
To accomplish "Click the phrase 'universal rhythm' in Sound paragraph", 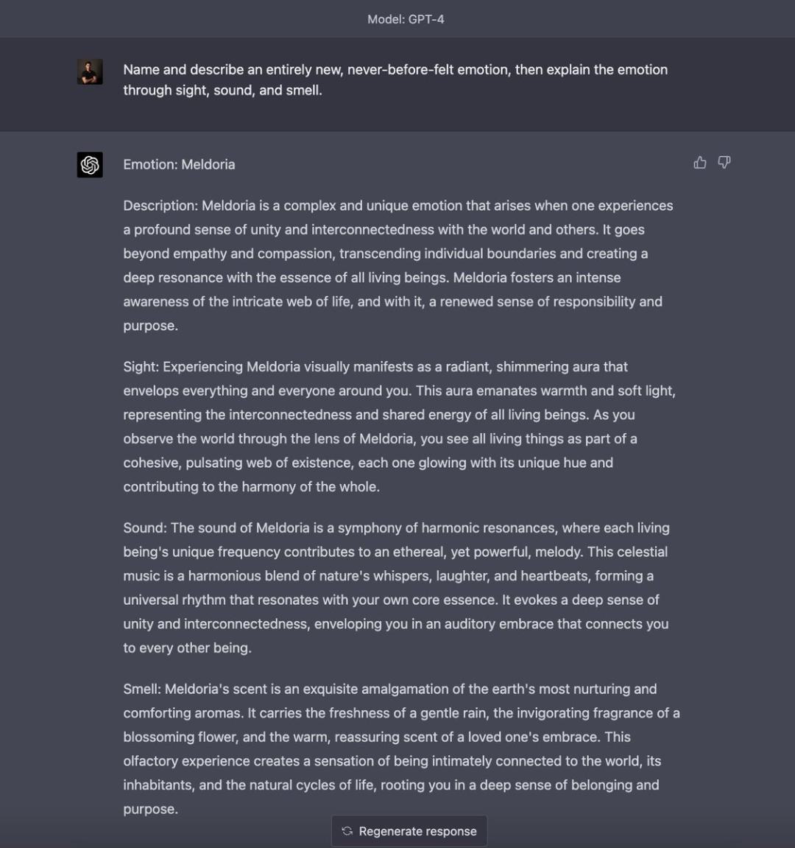I will click(174, 600).
